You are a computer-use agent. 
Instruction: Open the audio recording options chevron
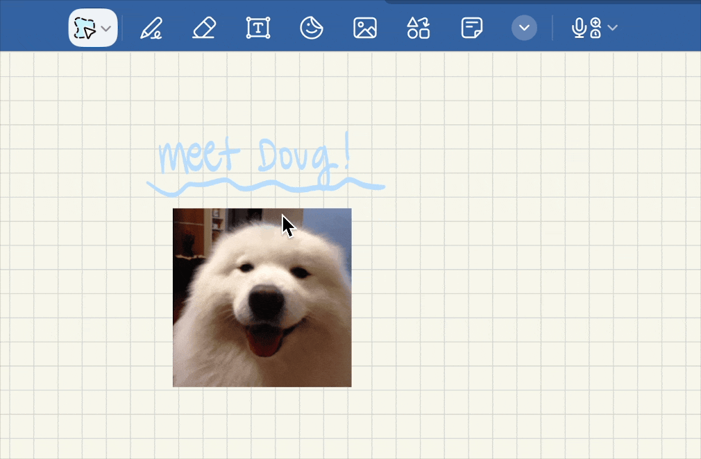click(613, 28)
